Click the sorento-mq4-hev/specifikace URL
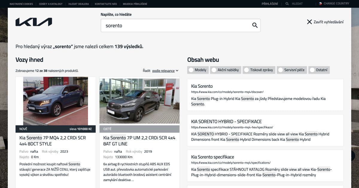The width and height of the screenshot is (359, 188). (x=232, y=127)
